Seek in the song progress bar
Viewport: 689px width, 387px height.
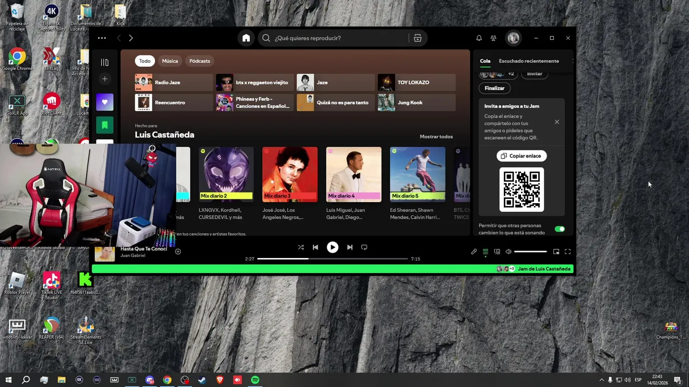(x=332, y=259)
